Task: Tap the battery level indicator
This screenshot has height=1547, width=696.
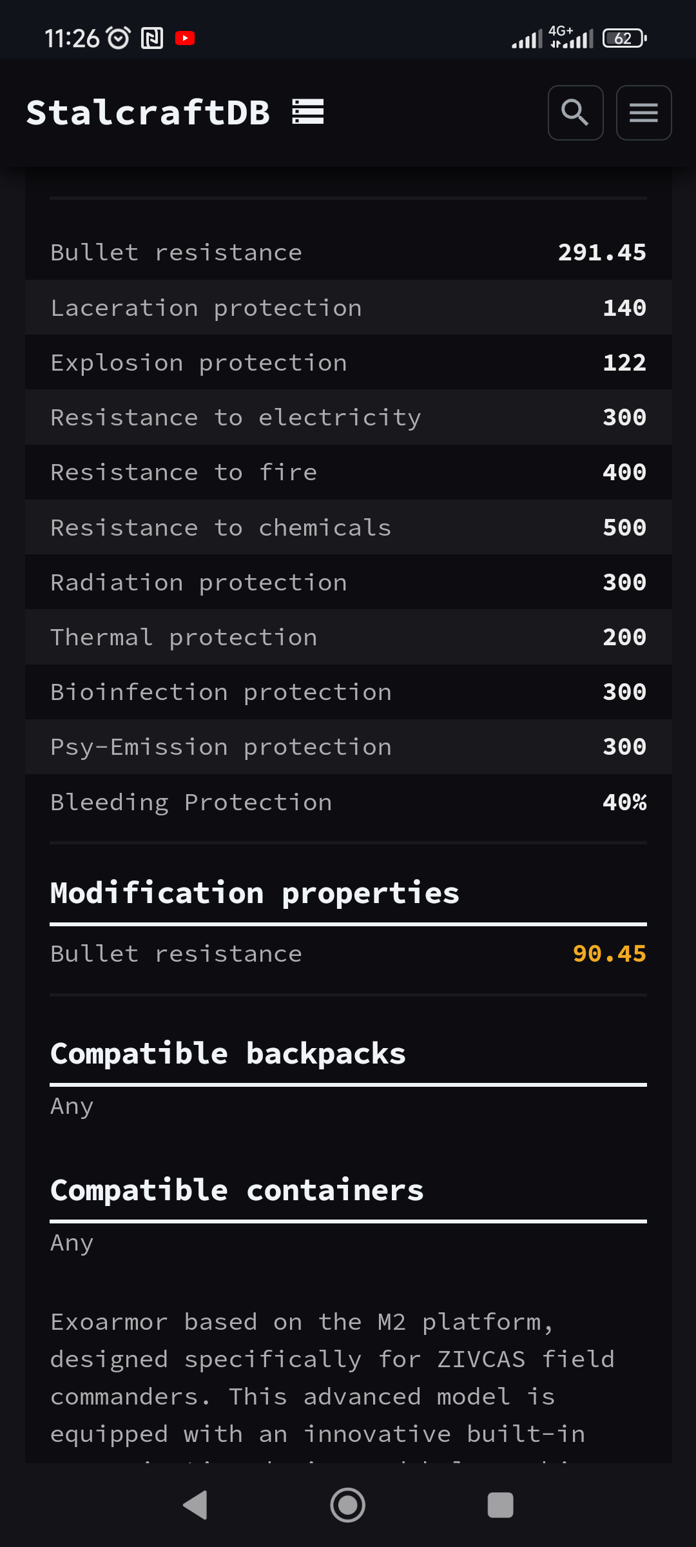Action: tap(624, 39)
